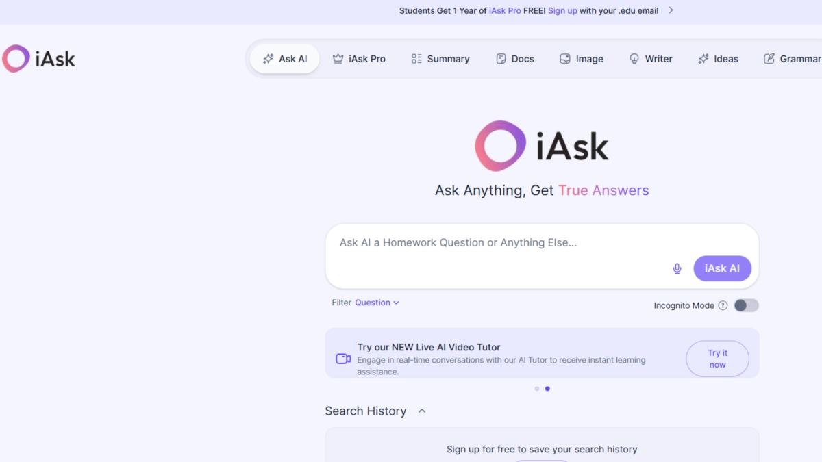Click the large center iAsk logo
The height and width of the screenshot is (462, 822).
pos(542,146)
